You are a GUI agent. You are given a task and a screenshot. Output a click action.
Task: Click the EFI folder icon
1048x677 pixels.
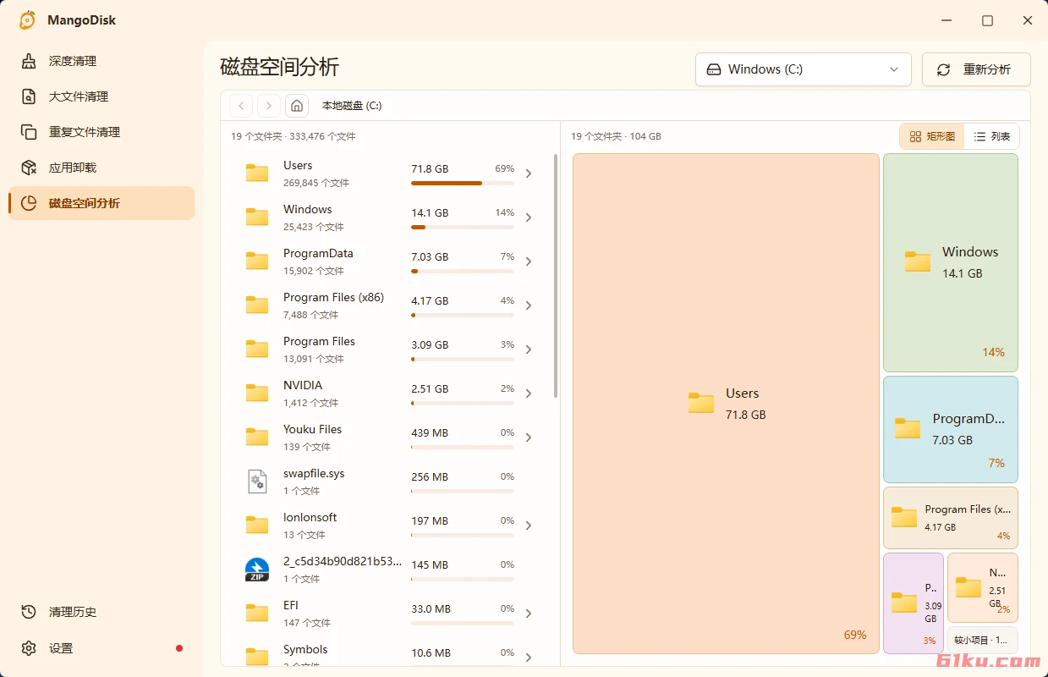[257, 614]
